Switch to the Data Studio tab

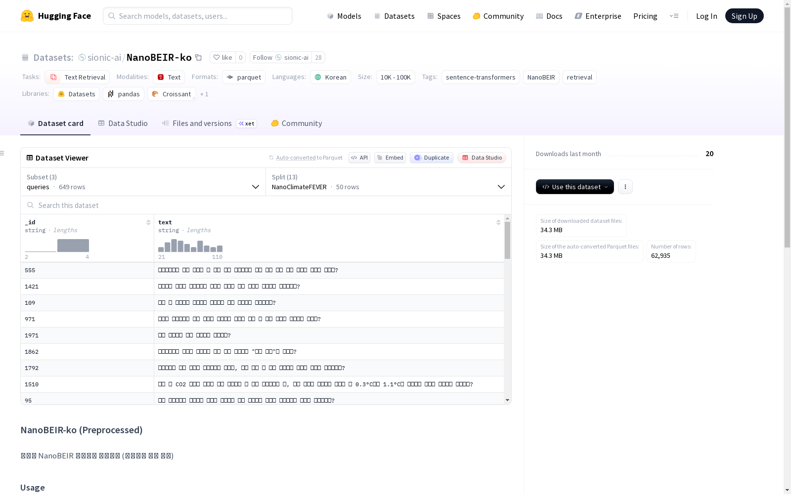123,123
